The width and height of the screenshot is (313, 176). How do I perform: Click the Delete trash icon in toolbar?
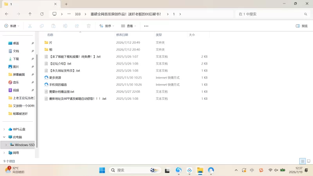coord(89,26)
